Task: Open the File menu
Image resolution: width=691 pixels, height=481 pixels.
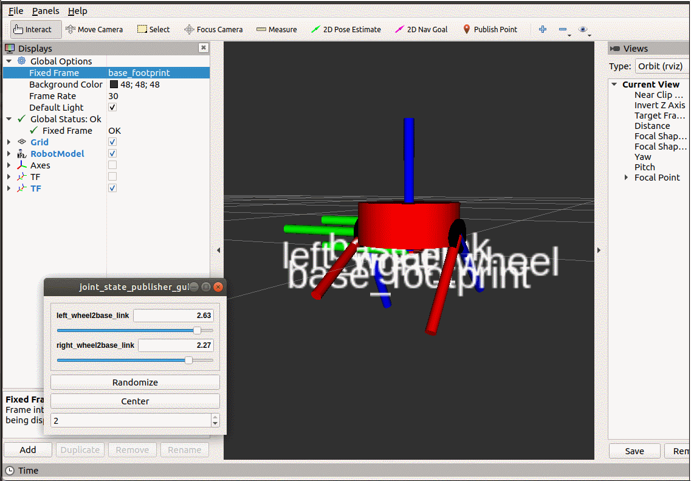Action: [16, 11]
